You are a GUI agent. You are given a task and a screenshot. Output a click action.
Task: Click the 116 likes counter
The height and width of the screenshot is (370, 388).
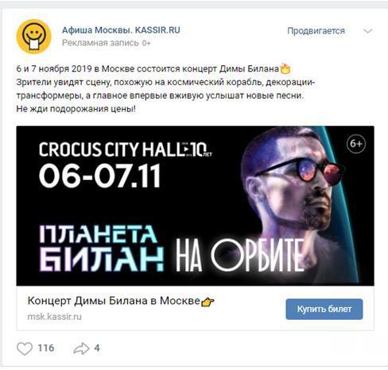click(46, 348)
